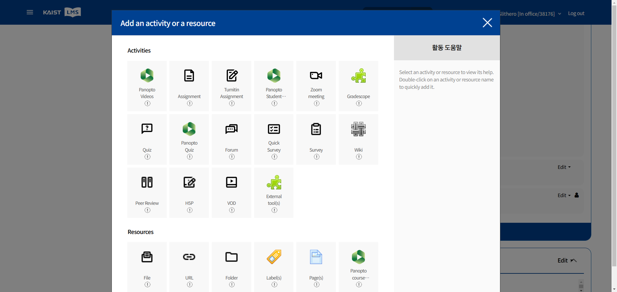The height and width of the screenshot is (292, 617).
Task: Select the Quiz activity icon
Action: click(147, 129)
